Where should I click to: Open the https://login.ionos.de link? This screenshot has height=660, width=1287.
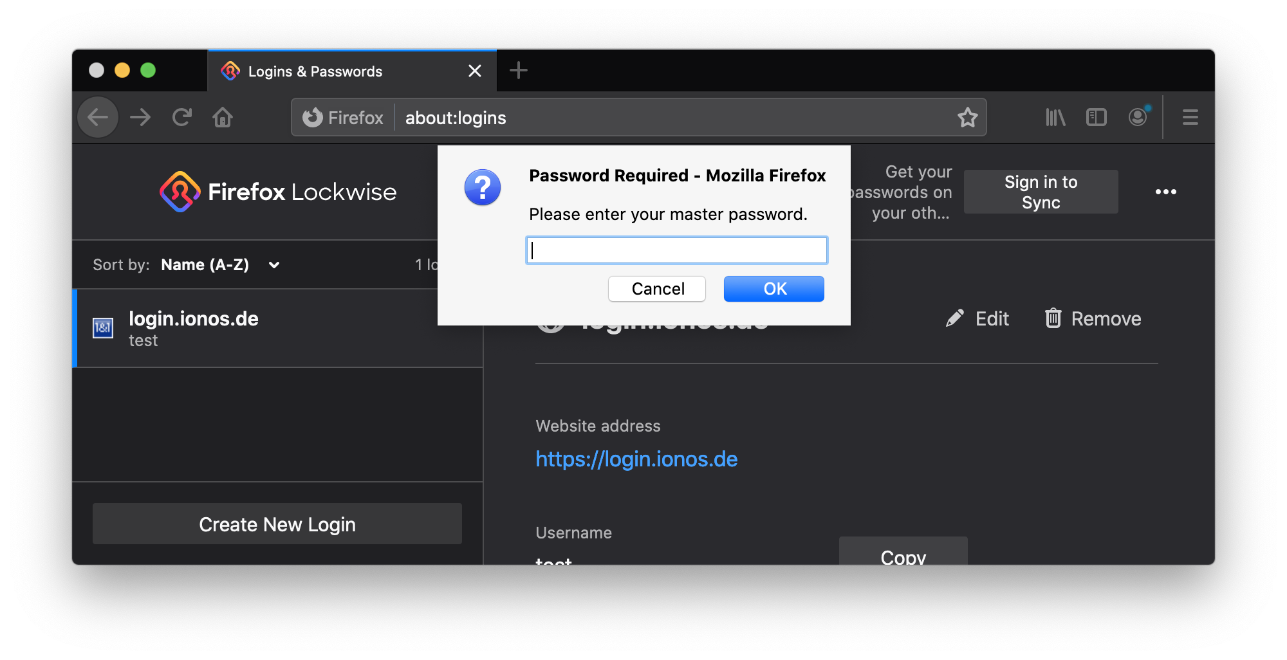(636, 459)
